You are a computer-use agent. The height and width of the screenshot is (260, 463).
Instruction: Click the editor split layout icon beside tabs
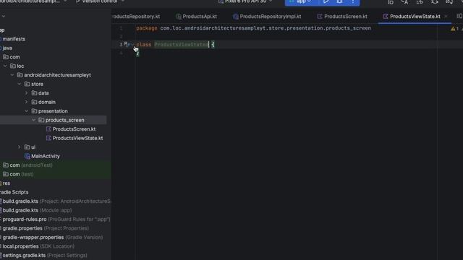click(x=459, y=16)
